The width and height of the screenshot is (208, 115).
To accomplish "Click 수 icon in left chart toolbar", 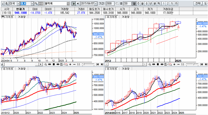I will (45, 65).
